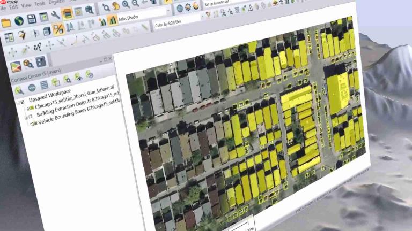This screenshot has height=231, width=412.
Task: Collapse the Unsaved Workspace tree node
Action: pyautogui.click(x=18, y=103)
